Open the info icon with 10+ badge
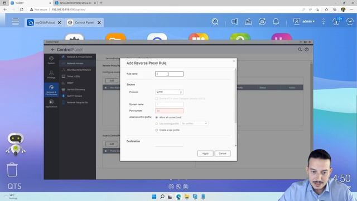Screen dimensions: 357x201 (336, 21)
